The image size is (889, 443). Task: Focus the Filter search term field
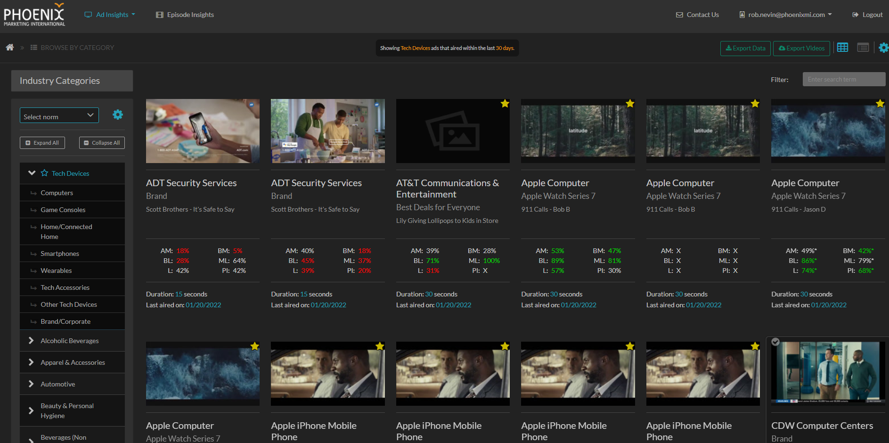click(844, 79)
